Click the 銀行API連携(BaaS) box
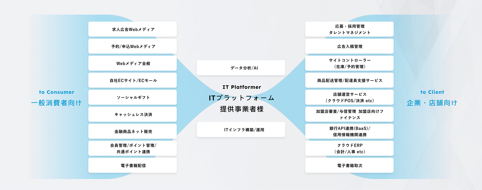Image resolution: width=482 pixels, height=190 pixels. click(x=349, y=131)
